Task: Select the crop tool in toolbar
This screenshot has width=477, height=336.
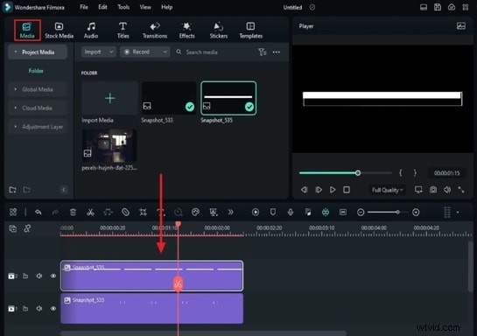Action: click(143, 213)
